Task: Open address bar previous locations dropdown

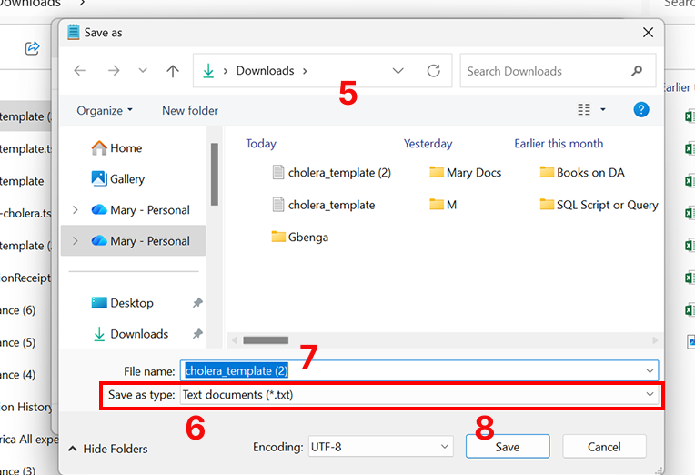Action: pos(398,70)
